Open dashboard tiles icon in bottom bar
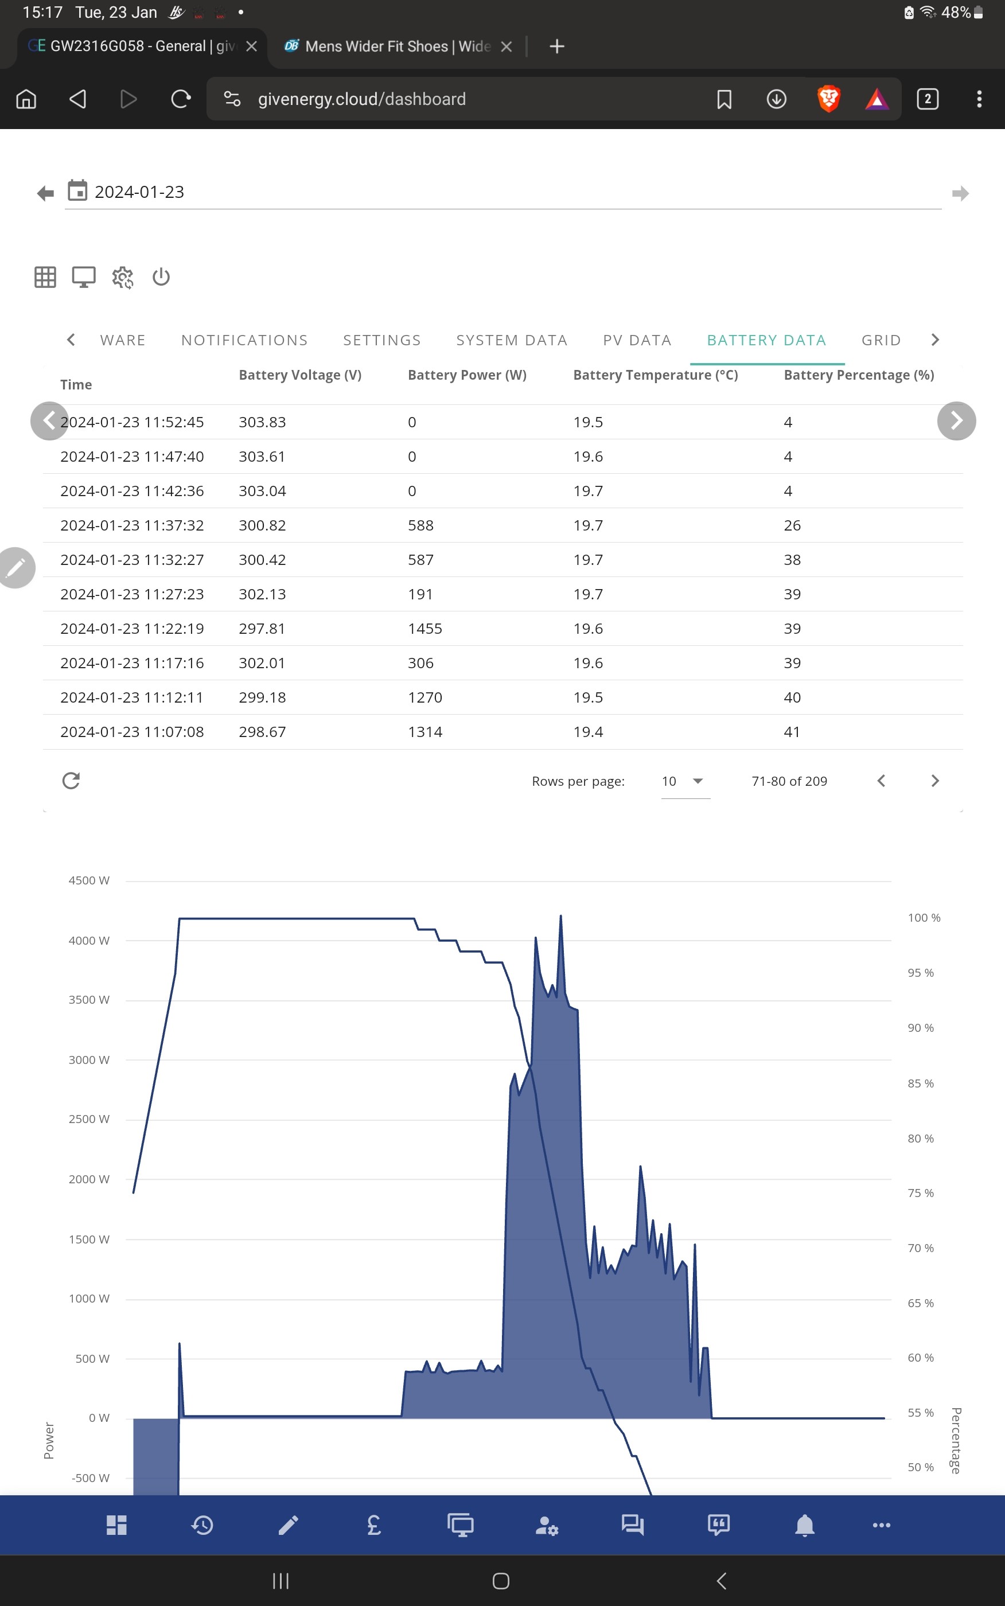 coord(116,1525)
